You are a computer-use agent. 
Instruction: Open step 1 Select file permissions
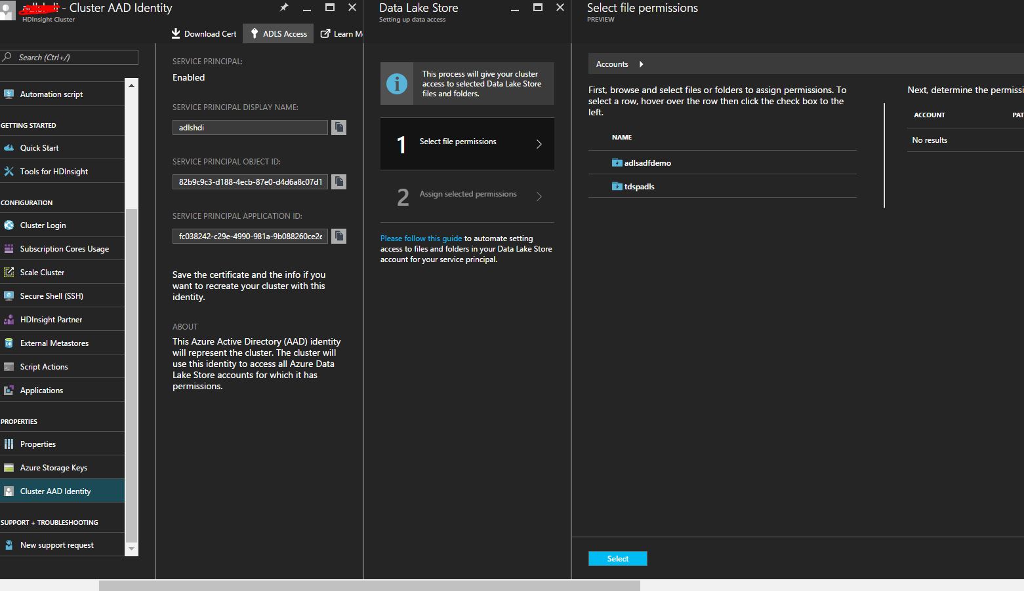[467, 143]
